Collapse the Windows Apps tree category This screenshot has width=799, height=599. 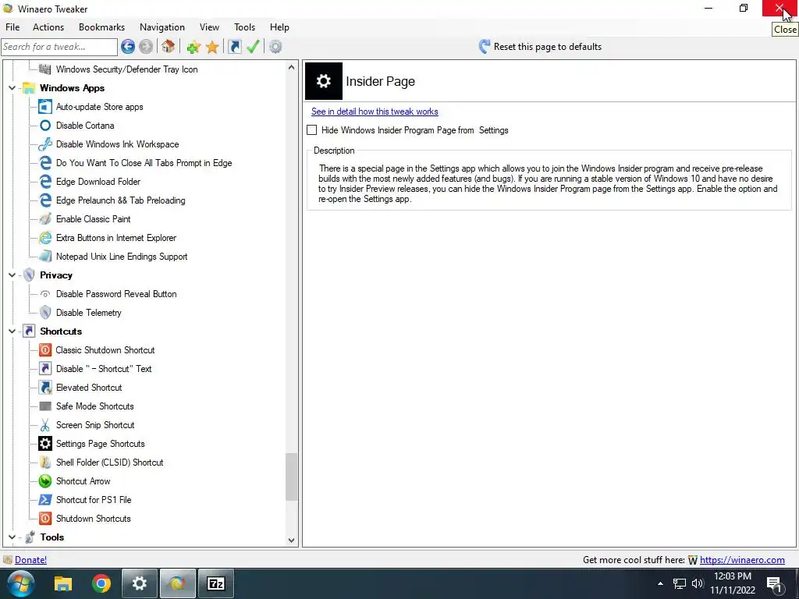pos(12,88)
